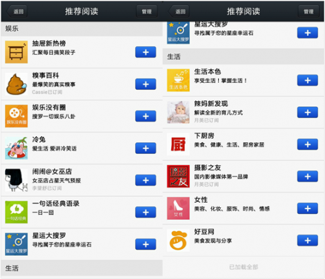
Task: Tap the 抽屉新热榜 drawer icon
Action: (16, 52)
